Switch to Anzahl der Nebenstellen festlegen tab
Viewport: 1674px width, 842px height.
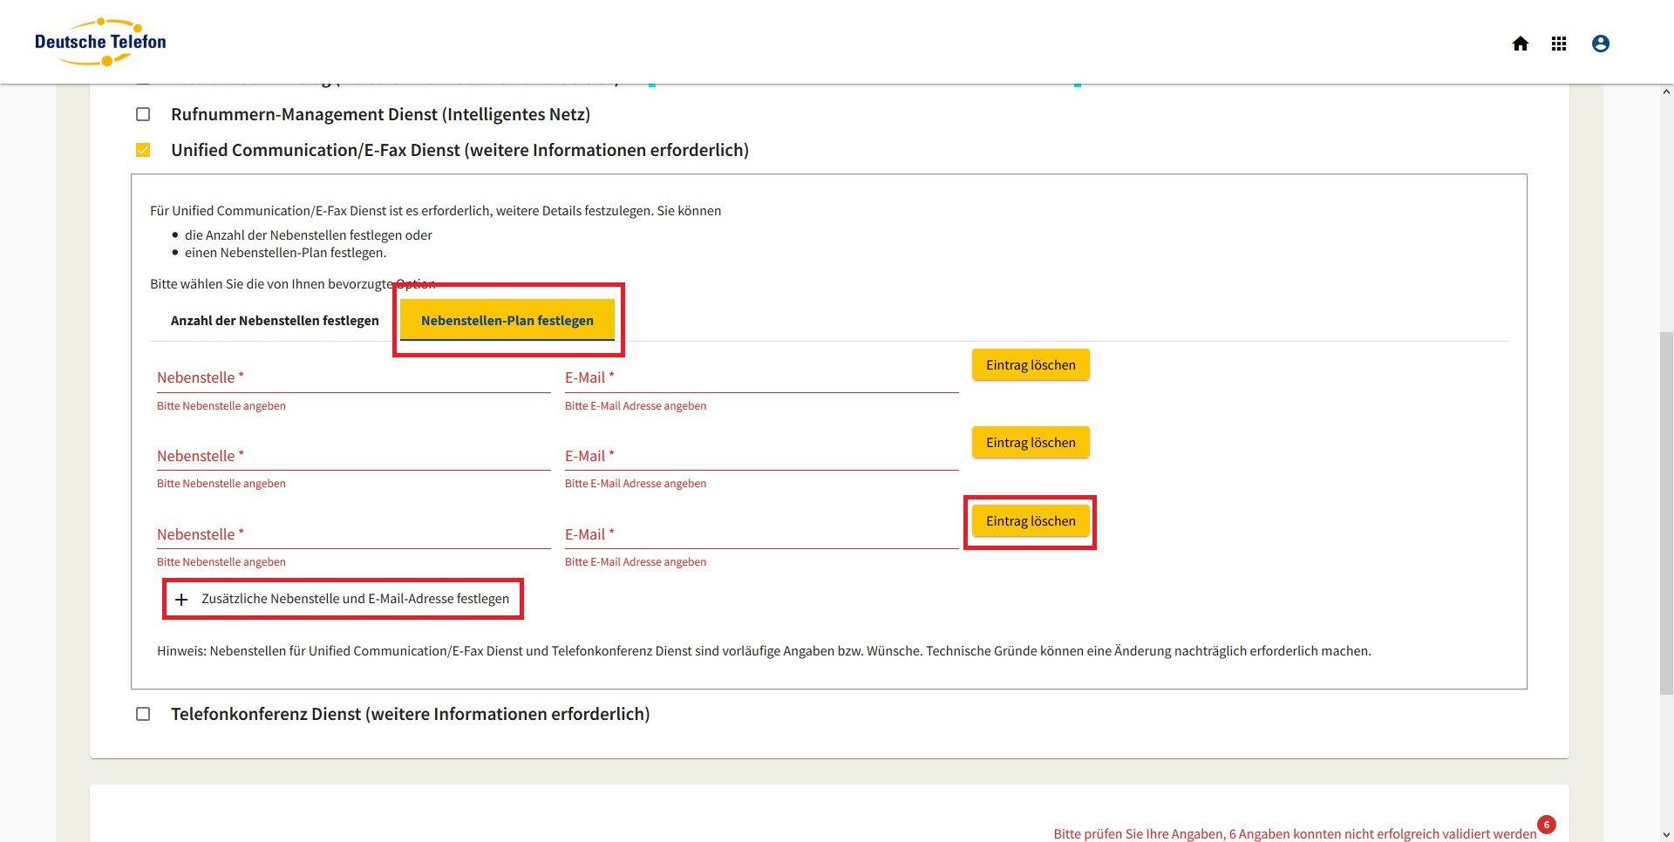275,321
